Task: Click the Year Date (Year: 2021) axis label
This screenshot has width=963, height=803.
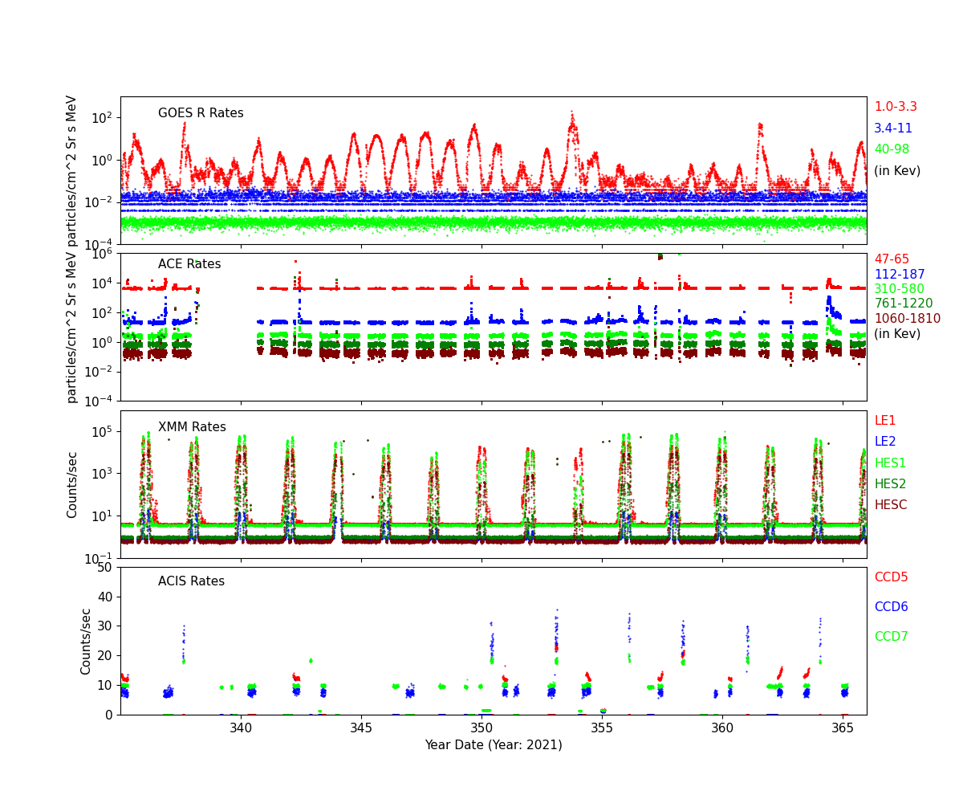Action: pos(494,744)
